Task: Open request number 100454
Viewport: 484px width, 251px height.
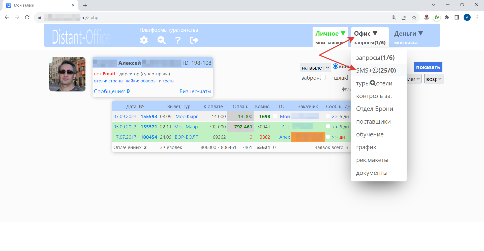Action: click(149, 137)
